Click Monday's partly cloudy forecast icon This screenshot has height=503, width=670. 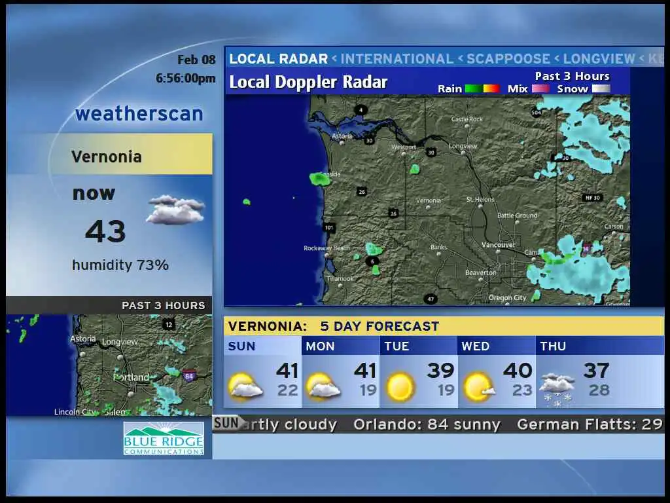[x=323, y=386]
